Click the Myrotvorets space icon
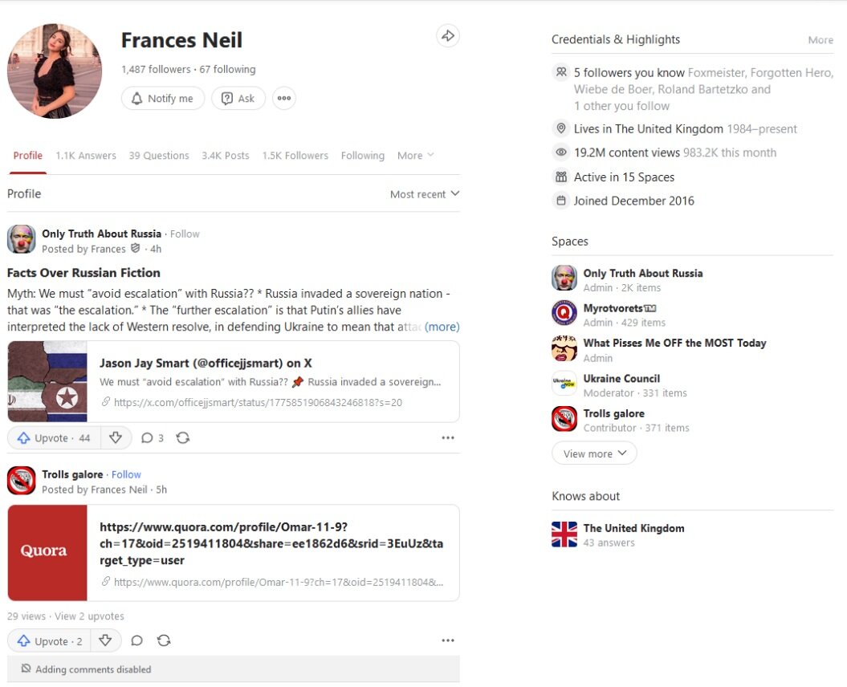Screen dimensions: 847x687 pos(564,313)
